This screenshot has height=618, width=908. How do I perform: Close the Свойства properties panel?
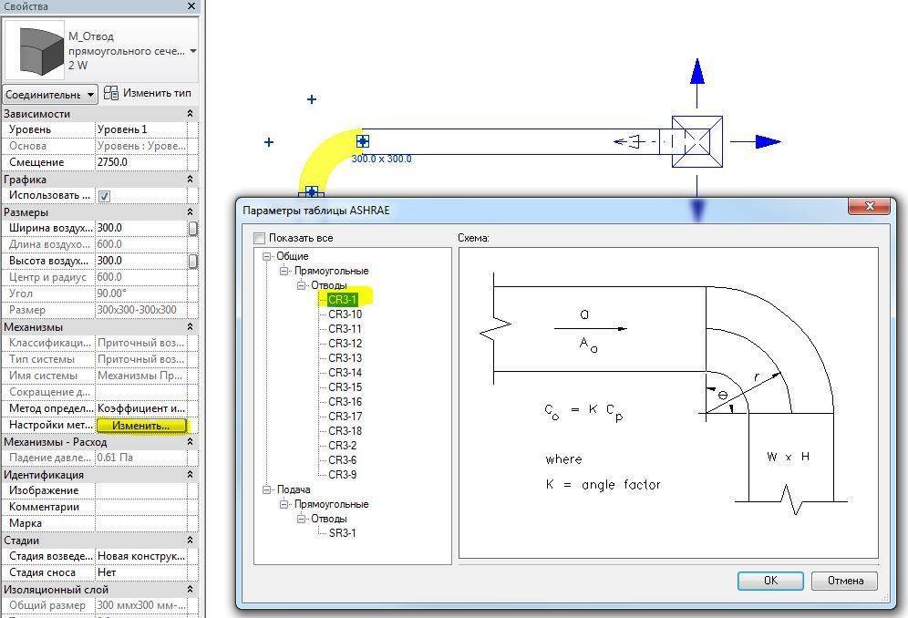pyautogui.click(x=191, y=6)
